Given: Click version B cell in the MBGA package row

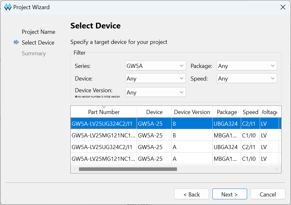Looking at the screenshot, I should pos(192,136).
